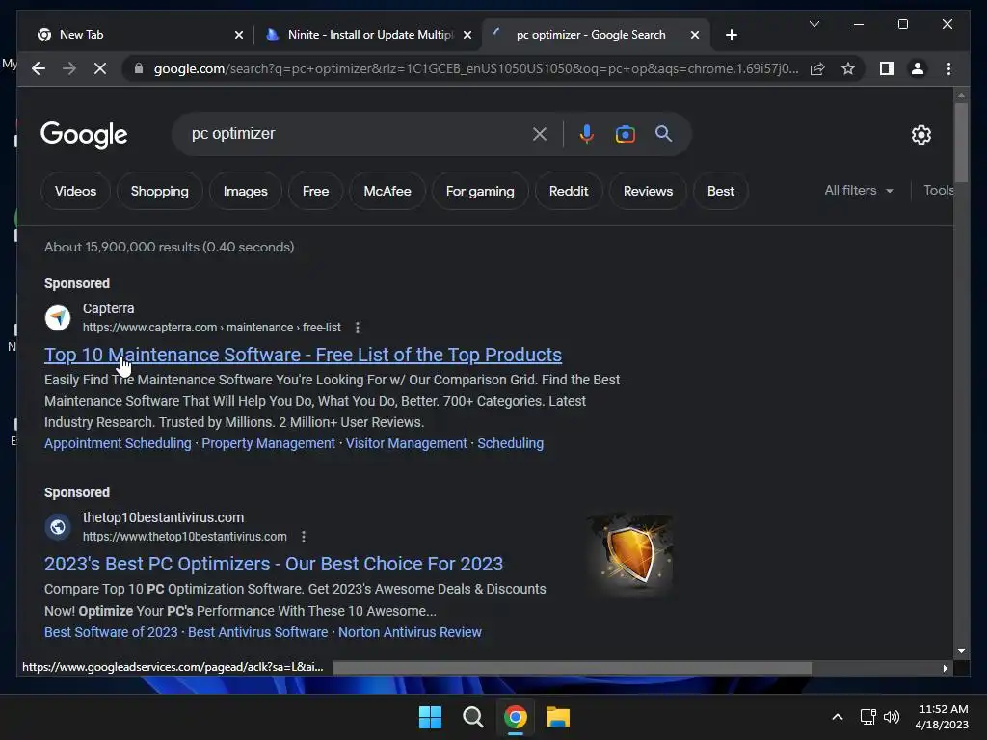This screenshot has width=987, height=740.
Task: Open File Explorer from the taskbar
Action: tap(558, 717)
